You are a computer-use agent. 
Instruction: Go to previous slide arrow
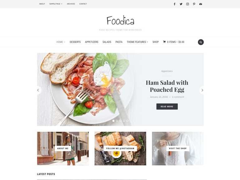tap(38, 90)
